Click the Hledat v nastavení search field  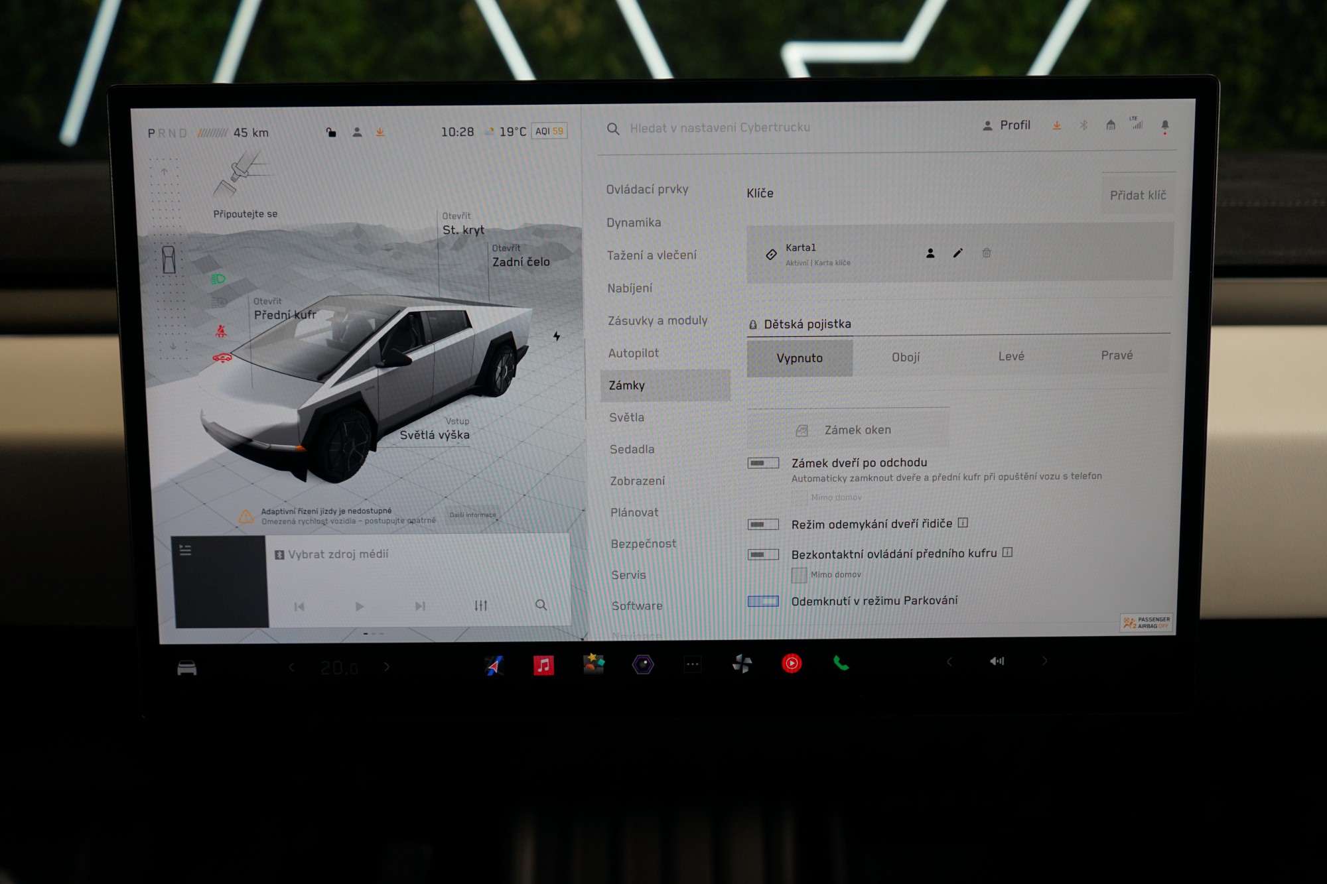click(720, 127)
